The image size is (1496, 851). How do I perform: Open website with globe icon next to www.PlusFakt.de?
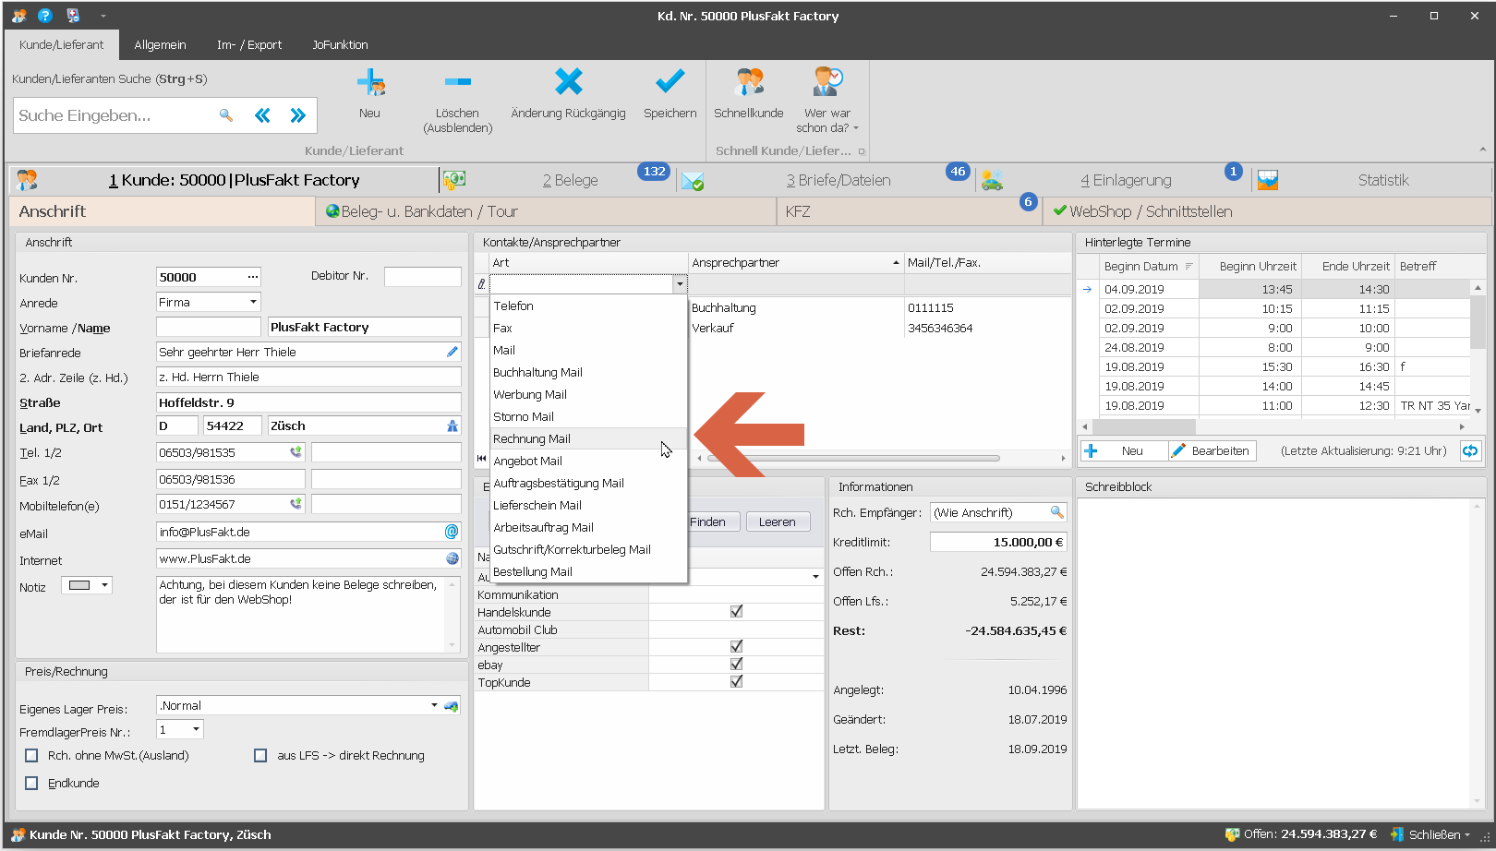pyautogui.click(x=452, y=558)
